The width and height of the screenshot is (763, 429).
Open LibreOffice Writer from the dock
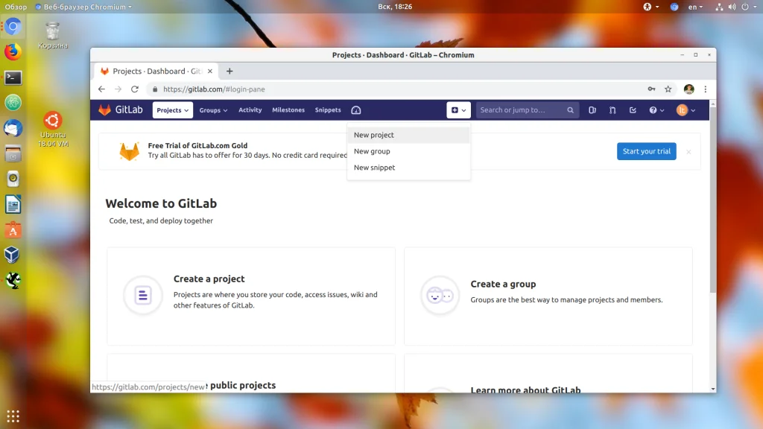[13, 205]
